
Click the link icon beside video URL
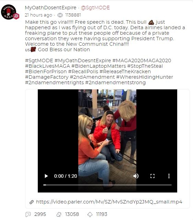coord(32,202)
